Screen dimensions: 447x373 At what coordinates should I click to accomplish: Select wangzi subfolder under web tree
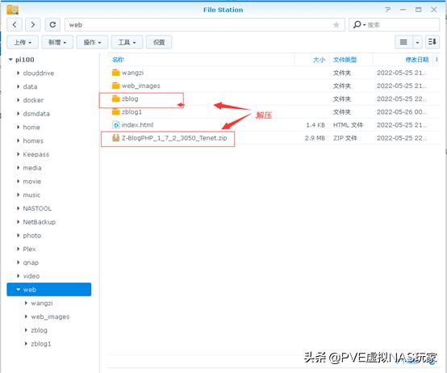(42, 303)
